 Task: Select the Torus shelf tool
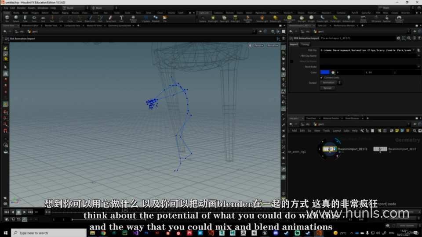pyautogui.click(x=34, y=18)
